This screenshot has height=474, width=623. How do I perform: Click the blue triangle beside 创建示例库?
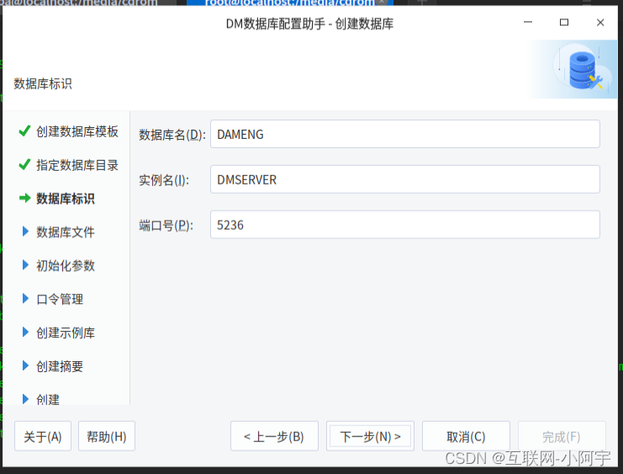point(25,332)
